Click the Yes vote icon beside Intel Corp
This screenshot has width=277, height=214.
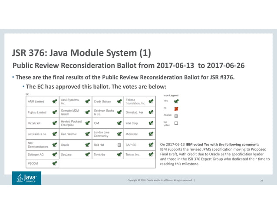tap(151, 123)
